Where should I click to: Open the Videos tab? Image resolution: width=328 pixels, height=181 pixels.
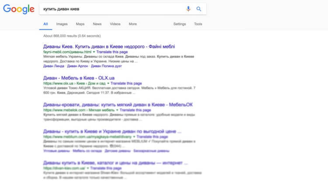(x=115, y=24)
